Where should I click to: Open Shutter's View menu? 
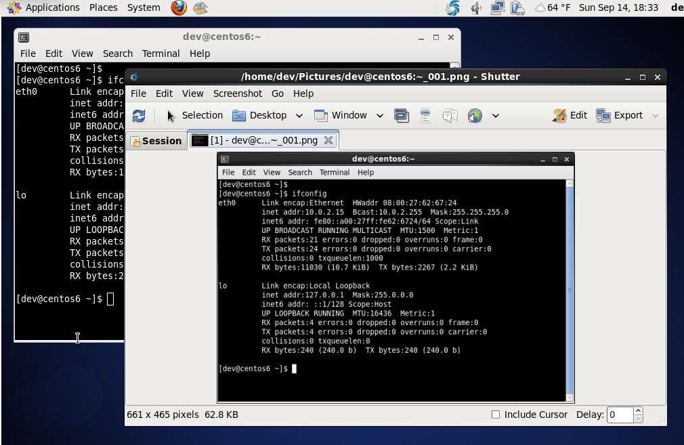193,93
